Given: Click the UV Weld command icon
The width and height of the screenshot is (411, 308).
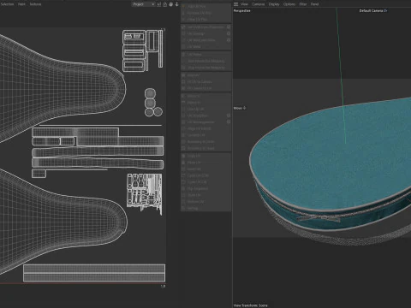Looking at the screenshot, I should 184,46.
